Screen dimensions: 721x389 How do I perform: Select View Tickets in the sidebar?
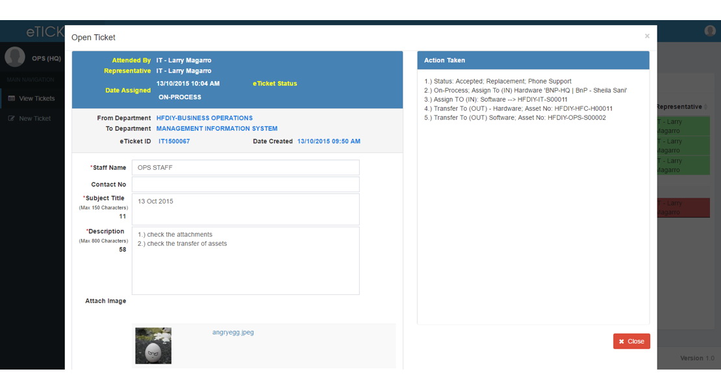coord(36,99)
